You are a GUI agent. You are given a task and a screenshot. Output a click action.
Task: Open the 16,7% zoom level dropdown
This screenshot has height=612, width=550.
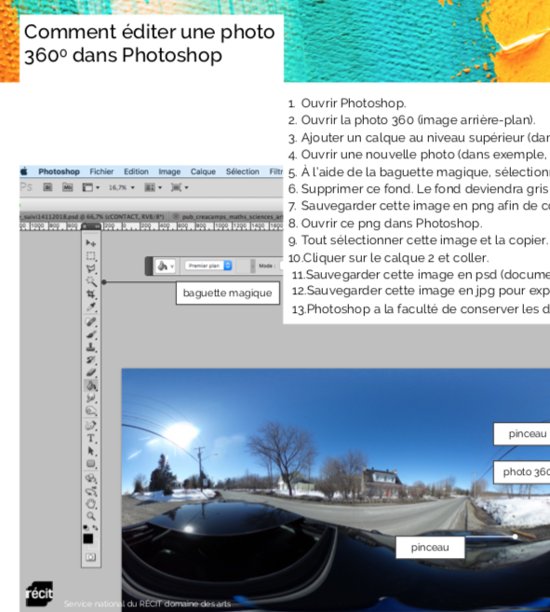pyautogui.click(x=121, y=188)
